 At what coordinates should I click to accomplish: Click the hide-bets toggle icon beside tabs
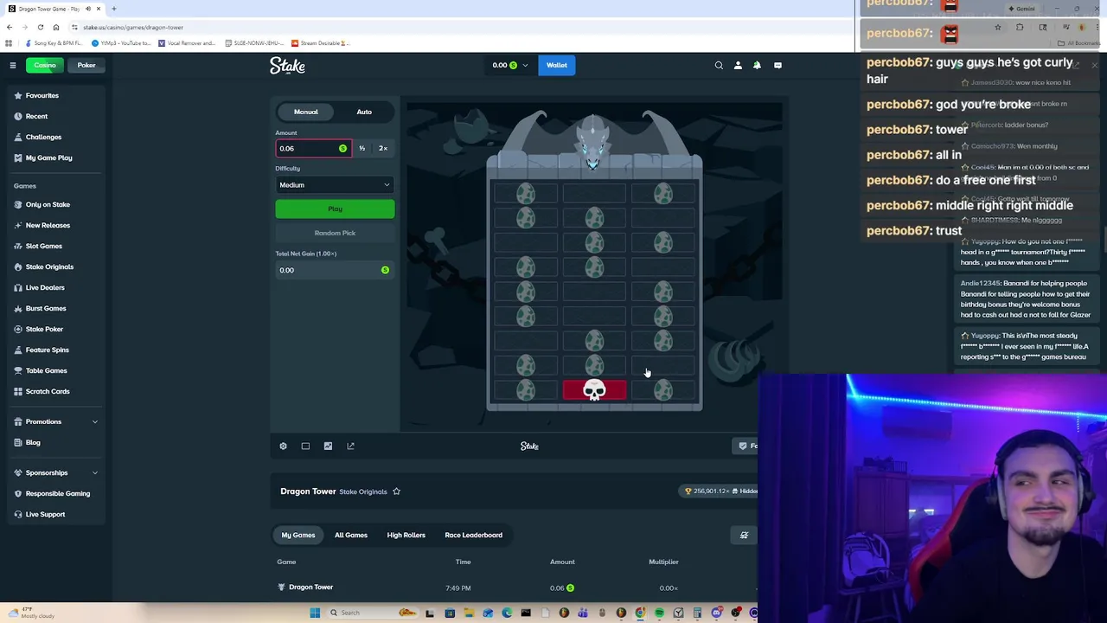pos(744,535)
